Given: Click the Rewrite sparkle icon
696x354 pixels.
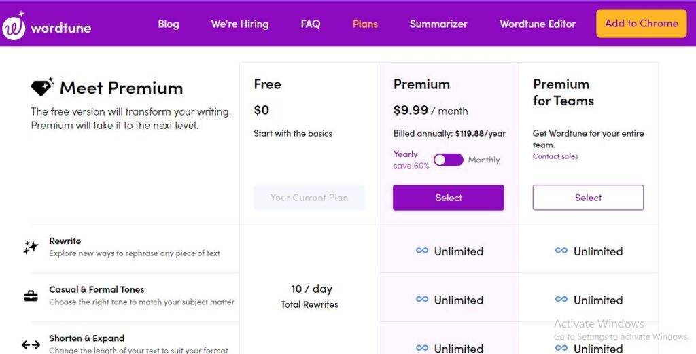Looking at the screenshot, I should pyautogui.click(x=31, y=247).
